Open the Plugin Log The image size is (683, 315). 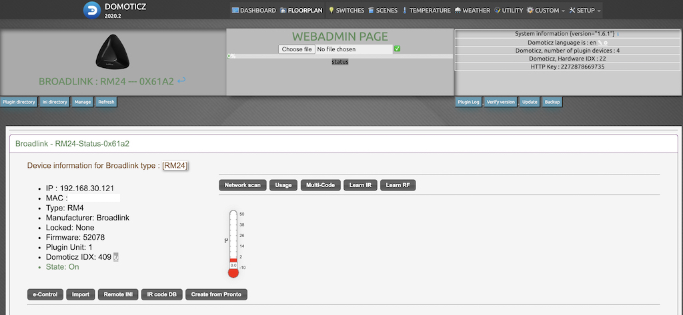coord(469,102)
